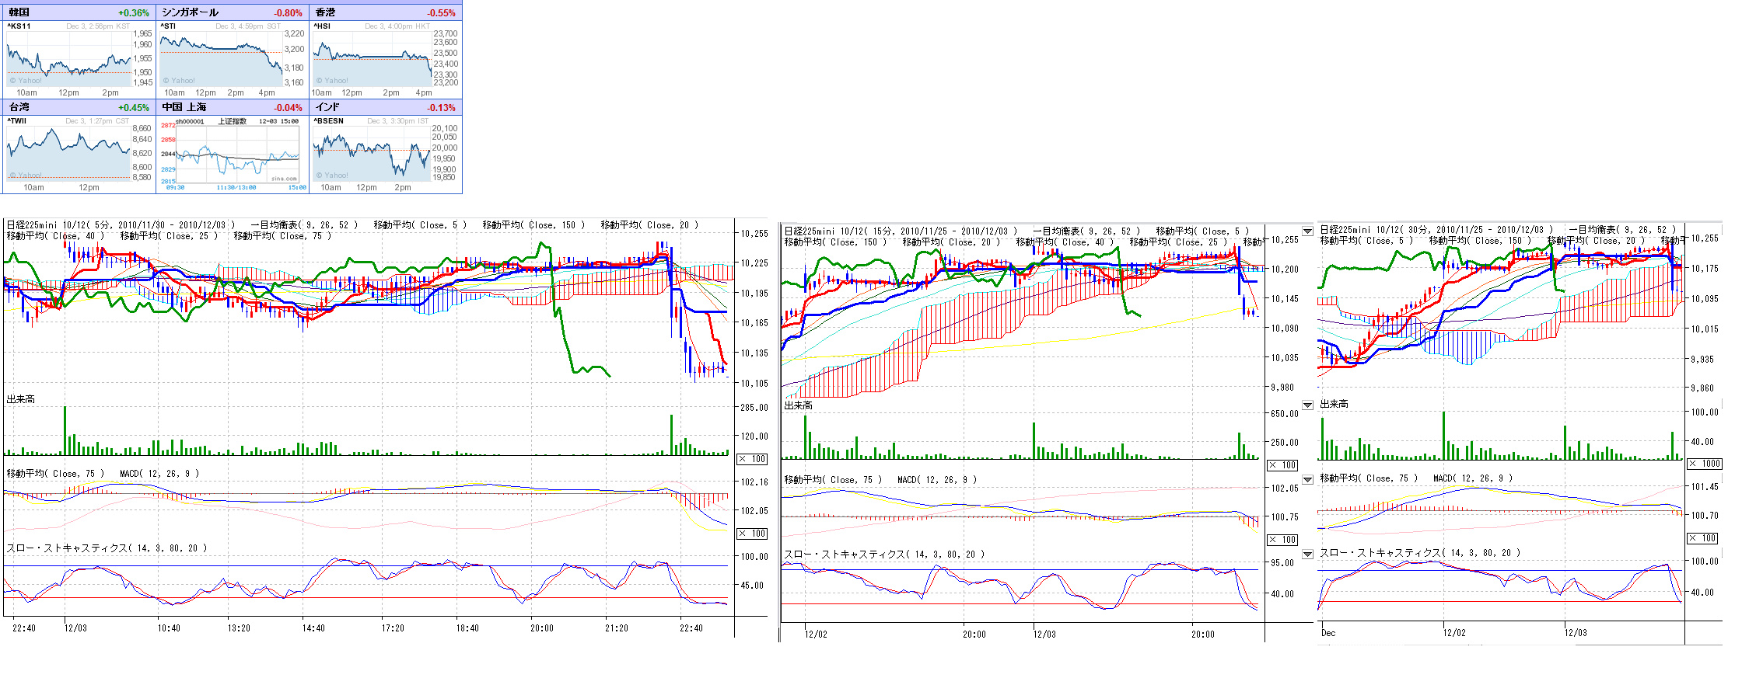The image size is (1756, 685).
Task: Select the Shanghai 上证指数 mini chart
Action: pyautogui.click(x=231, y=155)
